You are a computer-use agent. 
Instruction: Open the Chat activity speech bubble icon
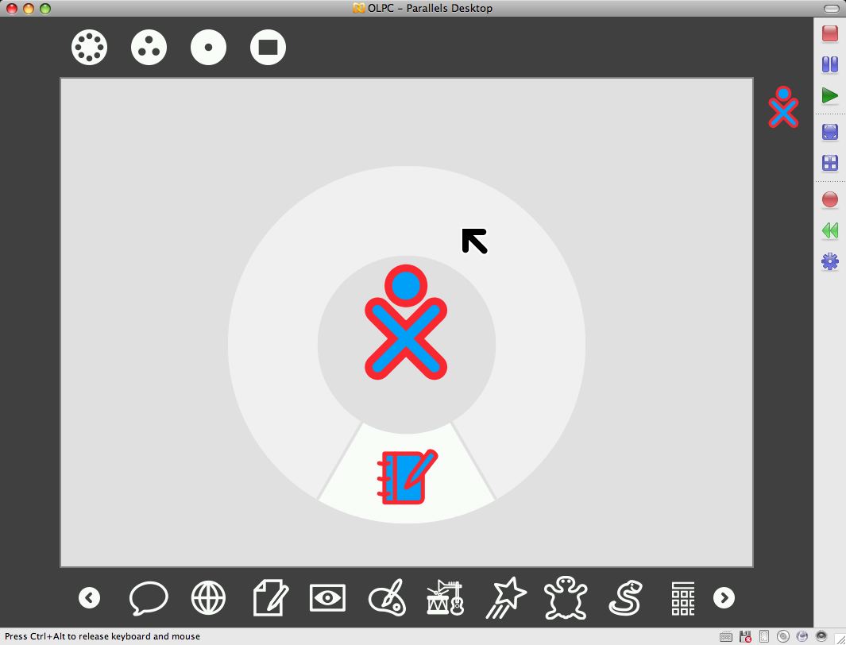[x=149, y=598]
